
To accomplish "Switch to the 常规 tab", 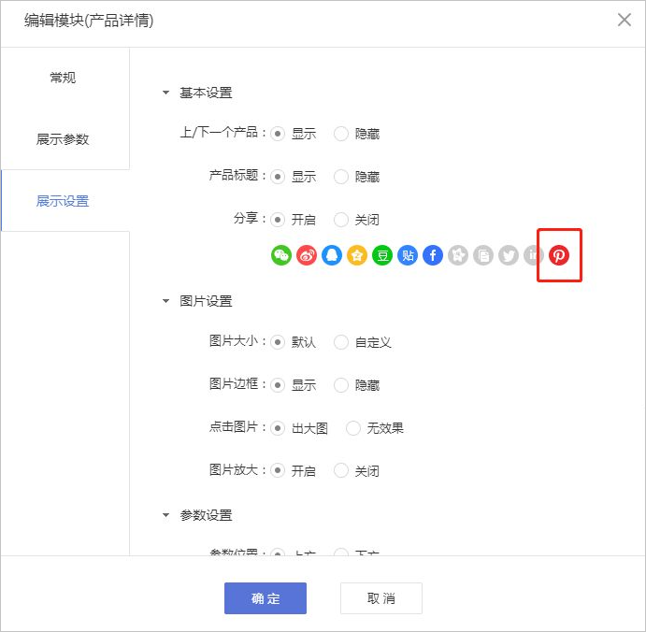I will (x=63, y=78).
